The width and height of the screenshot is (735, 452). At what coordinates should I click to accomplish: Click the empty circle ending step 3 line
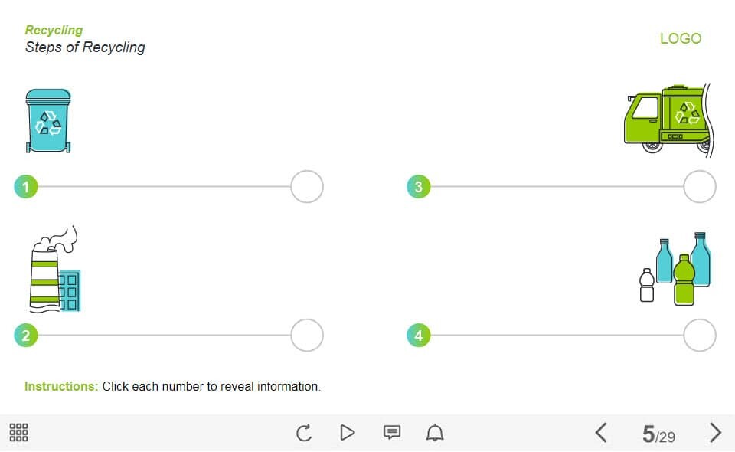pos(700,187)
